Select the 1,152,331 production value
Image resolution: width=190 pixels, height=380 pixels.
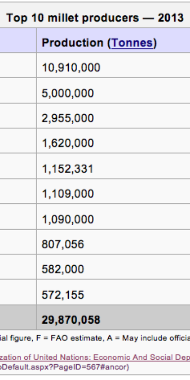click(x=68, y=169)
